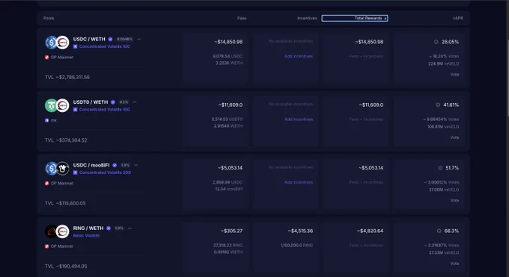Select the USDC / WETH pool name
Screen dimensions: 509x277
point(89,40)
